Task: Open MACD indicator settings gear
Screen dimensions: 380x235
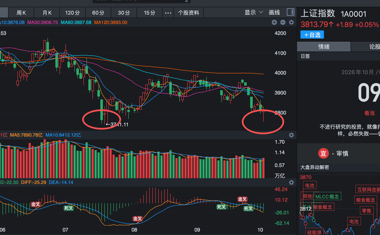Action: [x=291, y=182]
